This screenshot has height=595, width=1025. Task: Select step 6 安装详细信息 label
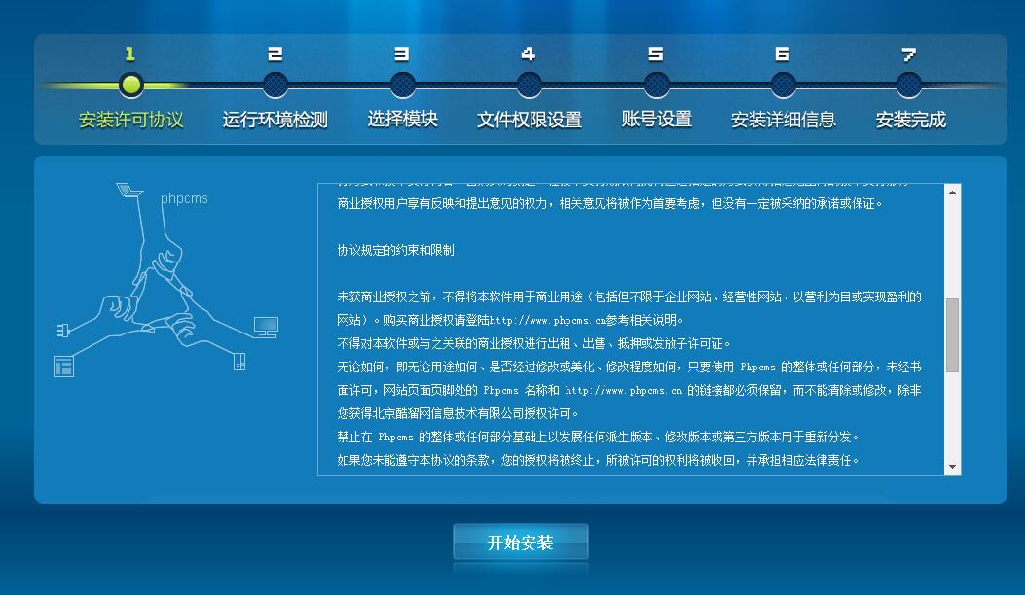point(784,121)
